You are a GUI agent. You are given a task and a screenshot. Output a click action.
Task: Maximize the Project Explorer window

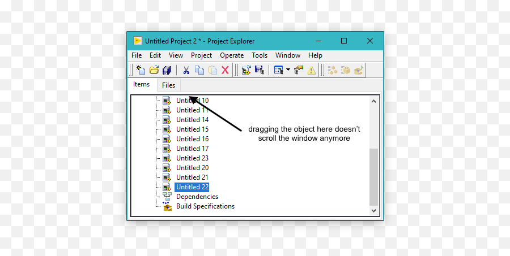point(344,41)
